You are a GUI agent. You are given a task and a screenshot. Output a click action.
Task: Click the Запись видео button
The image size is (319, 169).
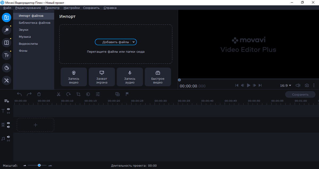point(74,77)
